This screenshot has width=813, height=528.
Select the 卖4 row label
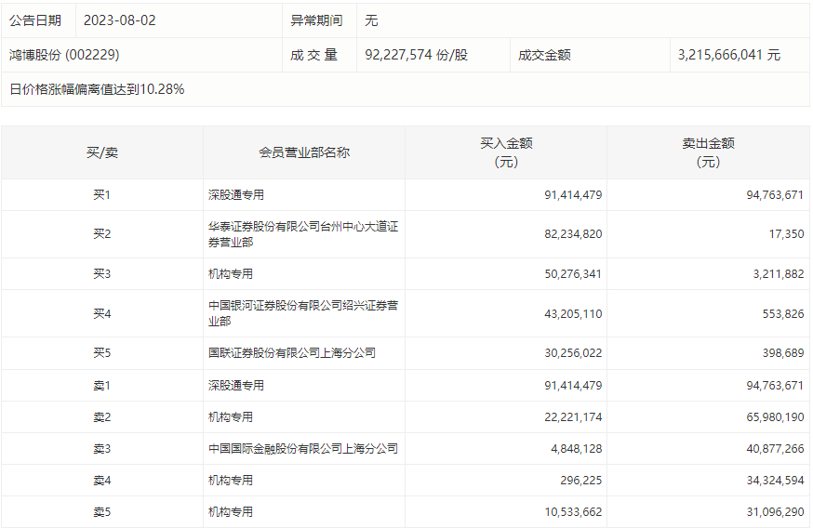102,481
